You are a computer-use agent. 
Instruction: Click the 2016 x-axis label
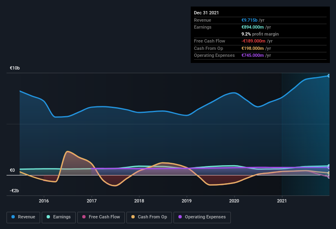(x=44, y=201)
